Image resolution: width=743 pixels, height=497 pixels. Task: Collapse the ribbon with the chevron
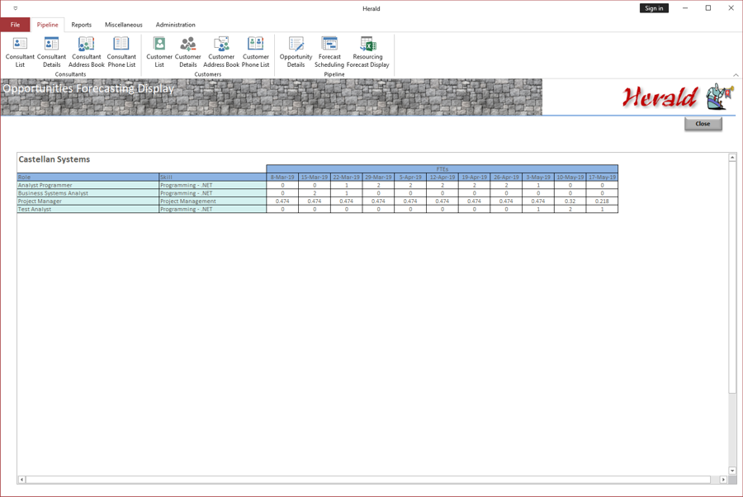[736, 75]
